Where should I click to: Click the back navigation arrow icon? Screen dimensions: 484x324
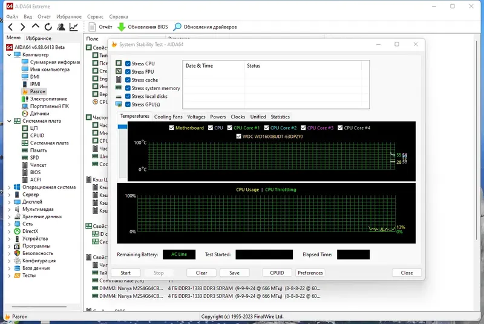[x=10, y=27]
